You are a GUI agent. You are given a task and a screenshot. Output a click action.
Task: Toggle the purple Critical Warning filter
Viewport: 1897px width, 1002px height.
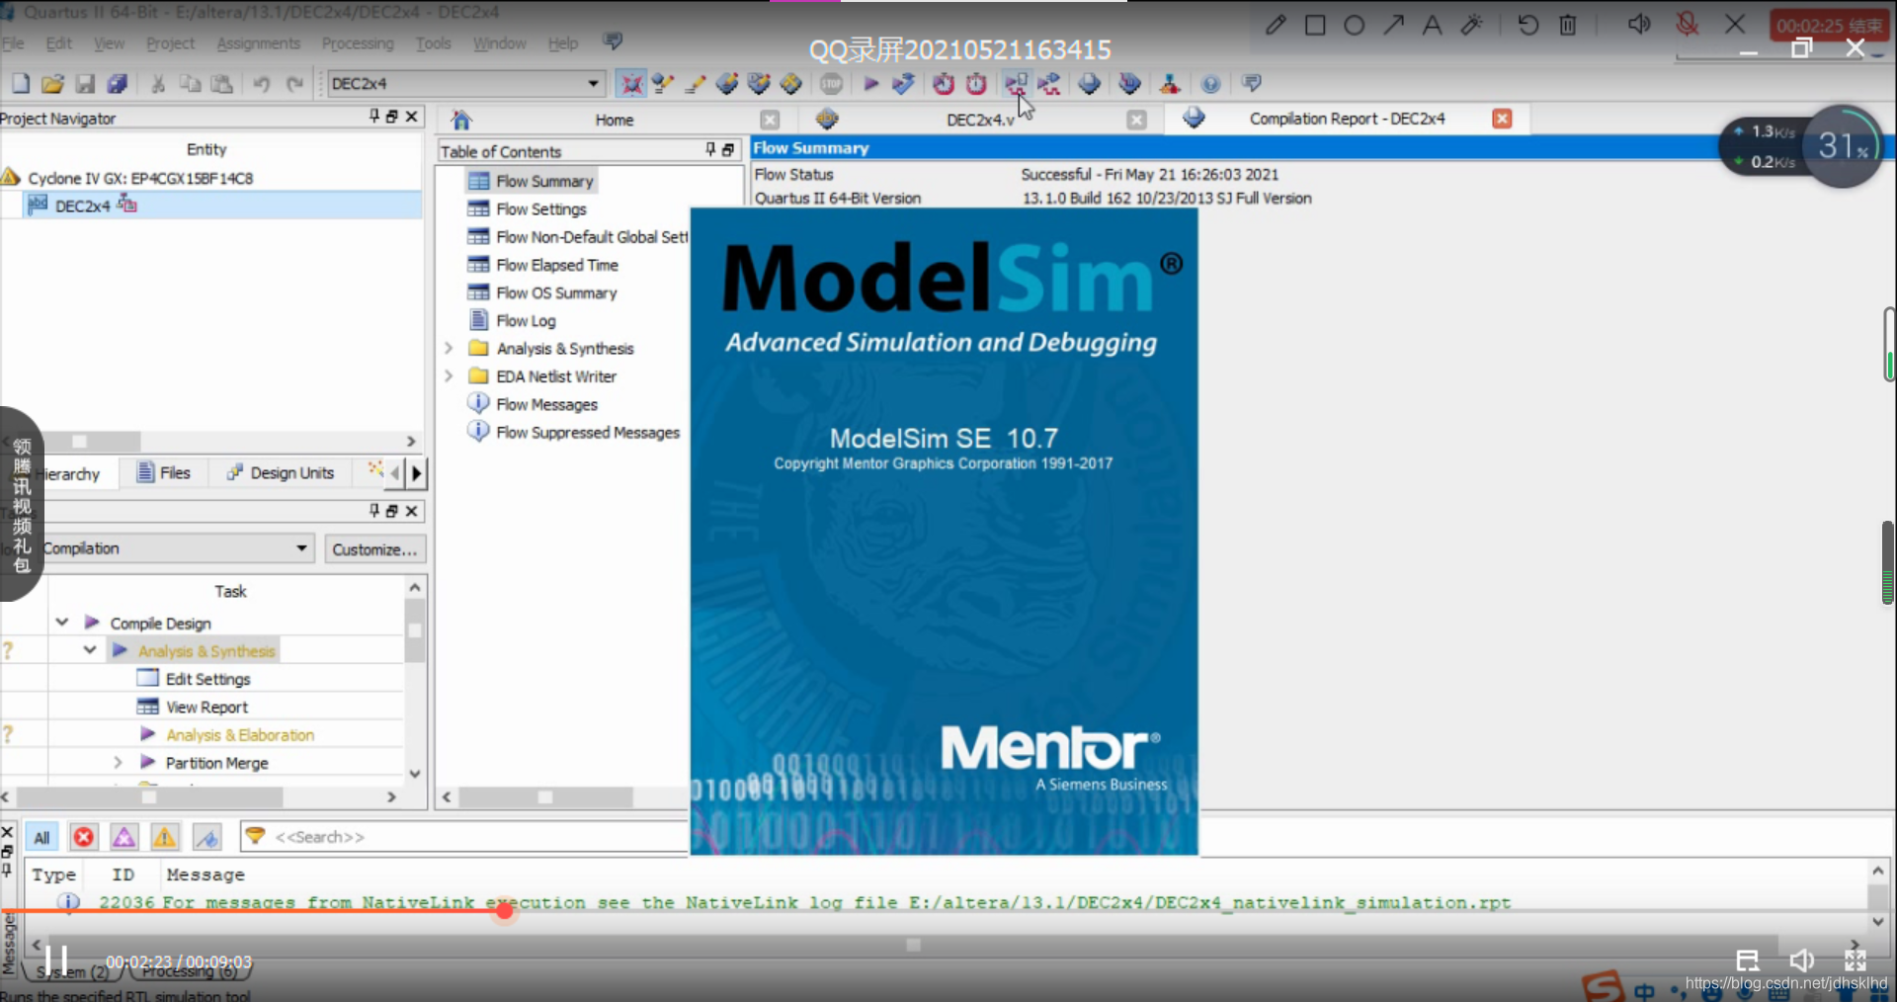(x=124, y=837)
